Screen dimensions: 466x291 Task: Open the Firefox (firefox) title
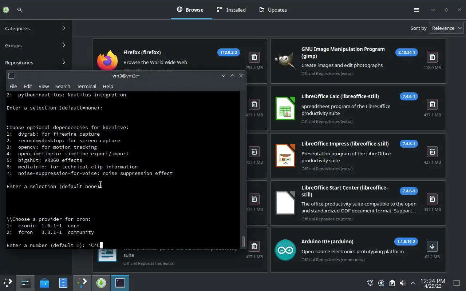(142, 52)
